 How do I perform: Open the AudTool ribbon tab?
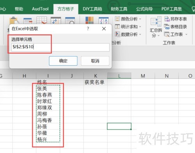point(40,9)
